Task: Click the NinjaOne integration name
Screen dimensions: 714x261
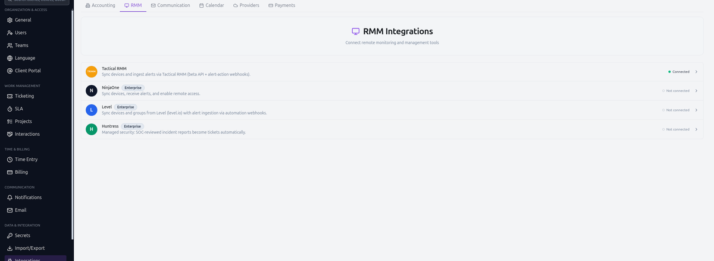Action: click(111, 88)
